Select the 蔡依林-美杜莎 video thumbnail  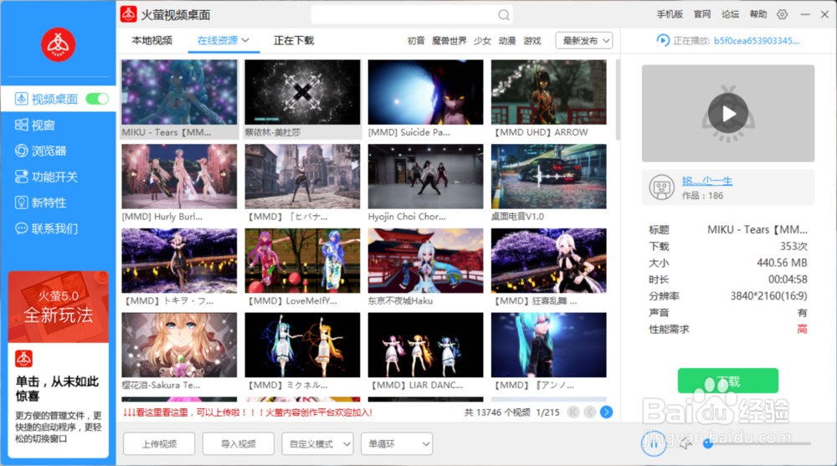pos(303,92)
